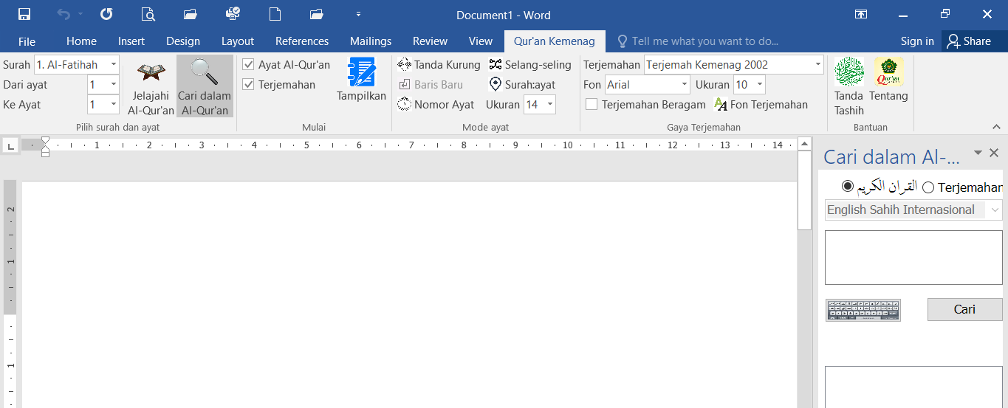1008x408 pixels.
Task: Open Customize Quick Access Toolbar arrow
Action: 358,14
